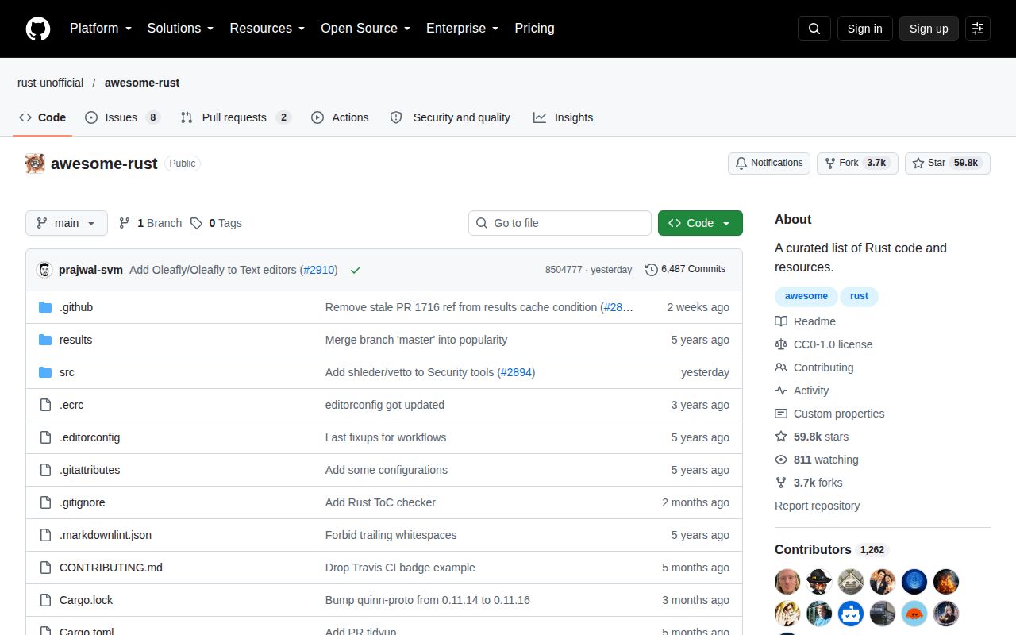Click the 'rust' topic tag
The image size is (1016, 635).
coord(859,296)
